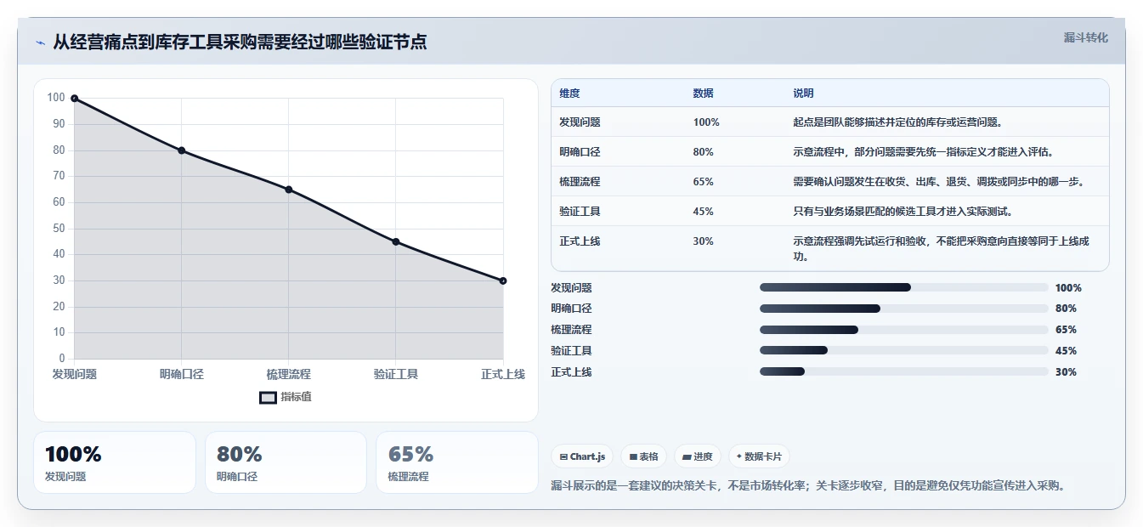Click the 正式上线 x-axis label on the chart
Screen dimensions: 1143x527
point(503,374)
